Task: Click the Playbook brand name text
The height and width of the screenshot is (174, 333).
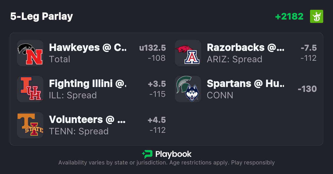Action: [173, 154]
